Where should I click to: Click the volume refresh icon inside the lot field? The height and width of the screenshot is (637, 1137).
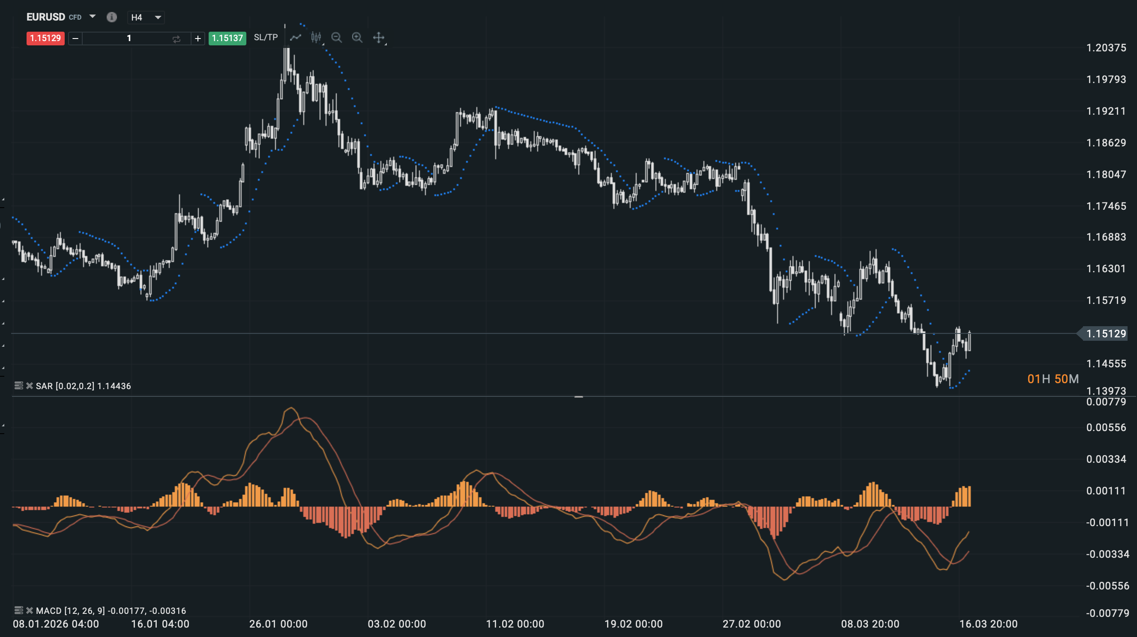[x=176, y=39]
